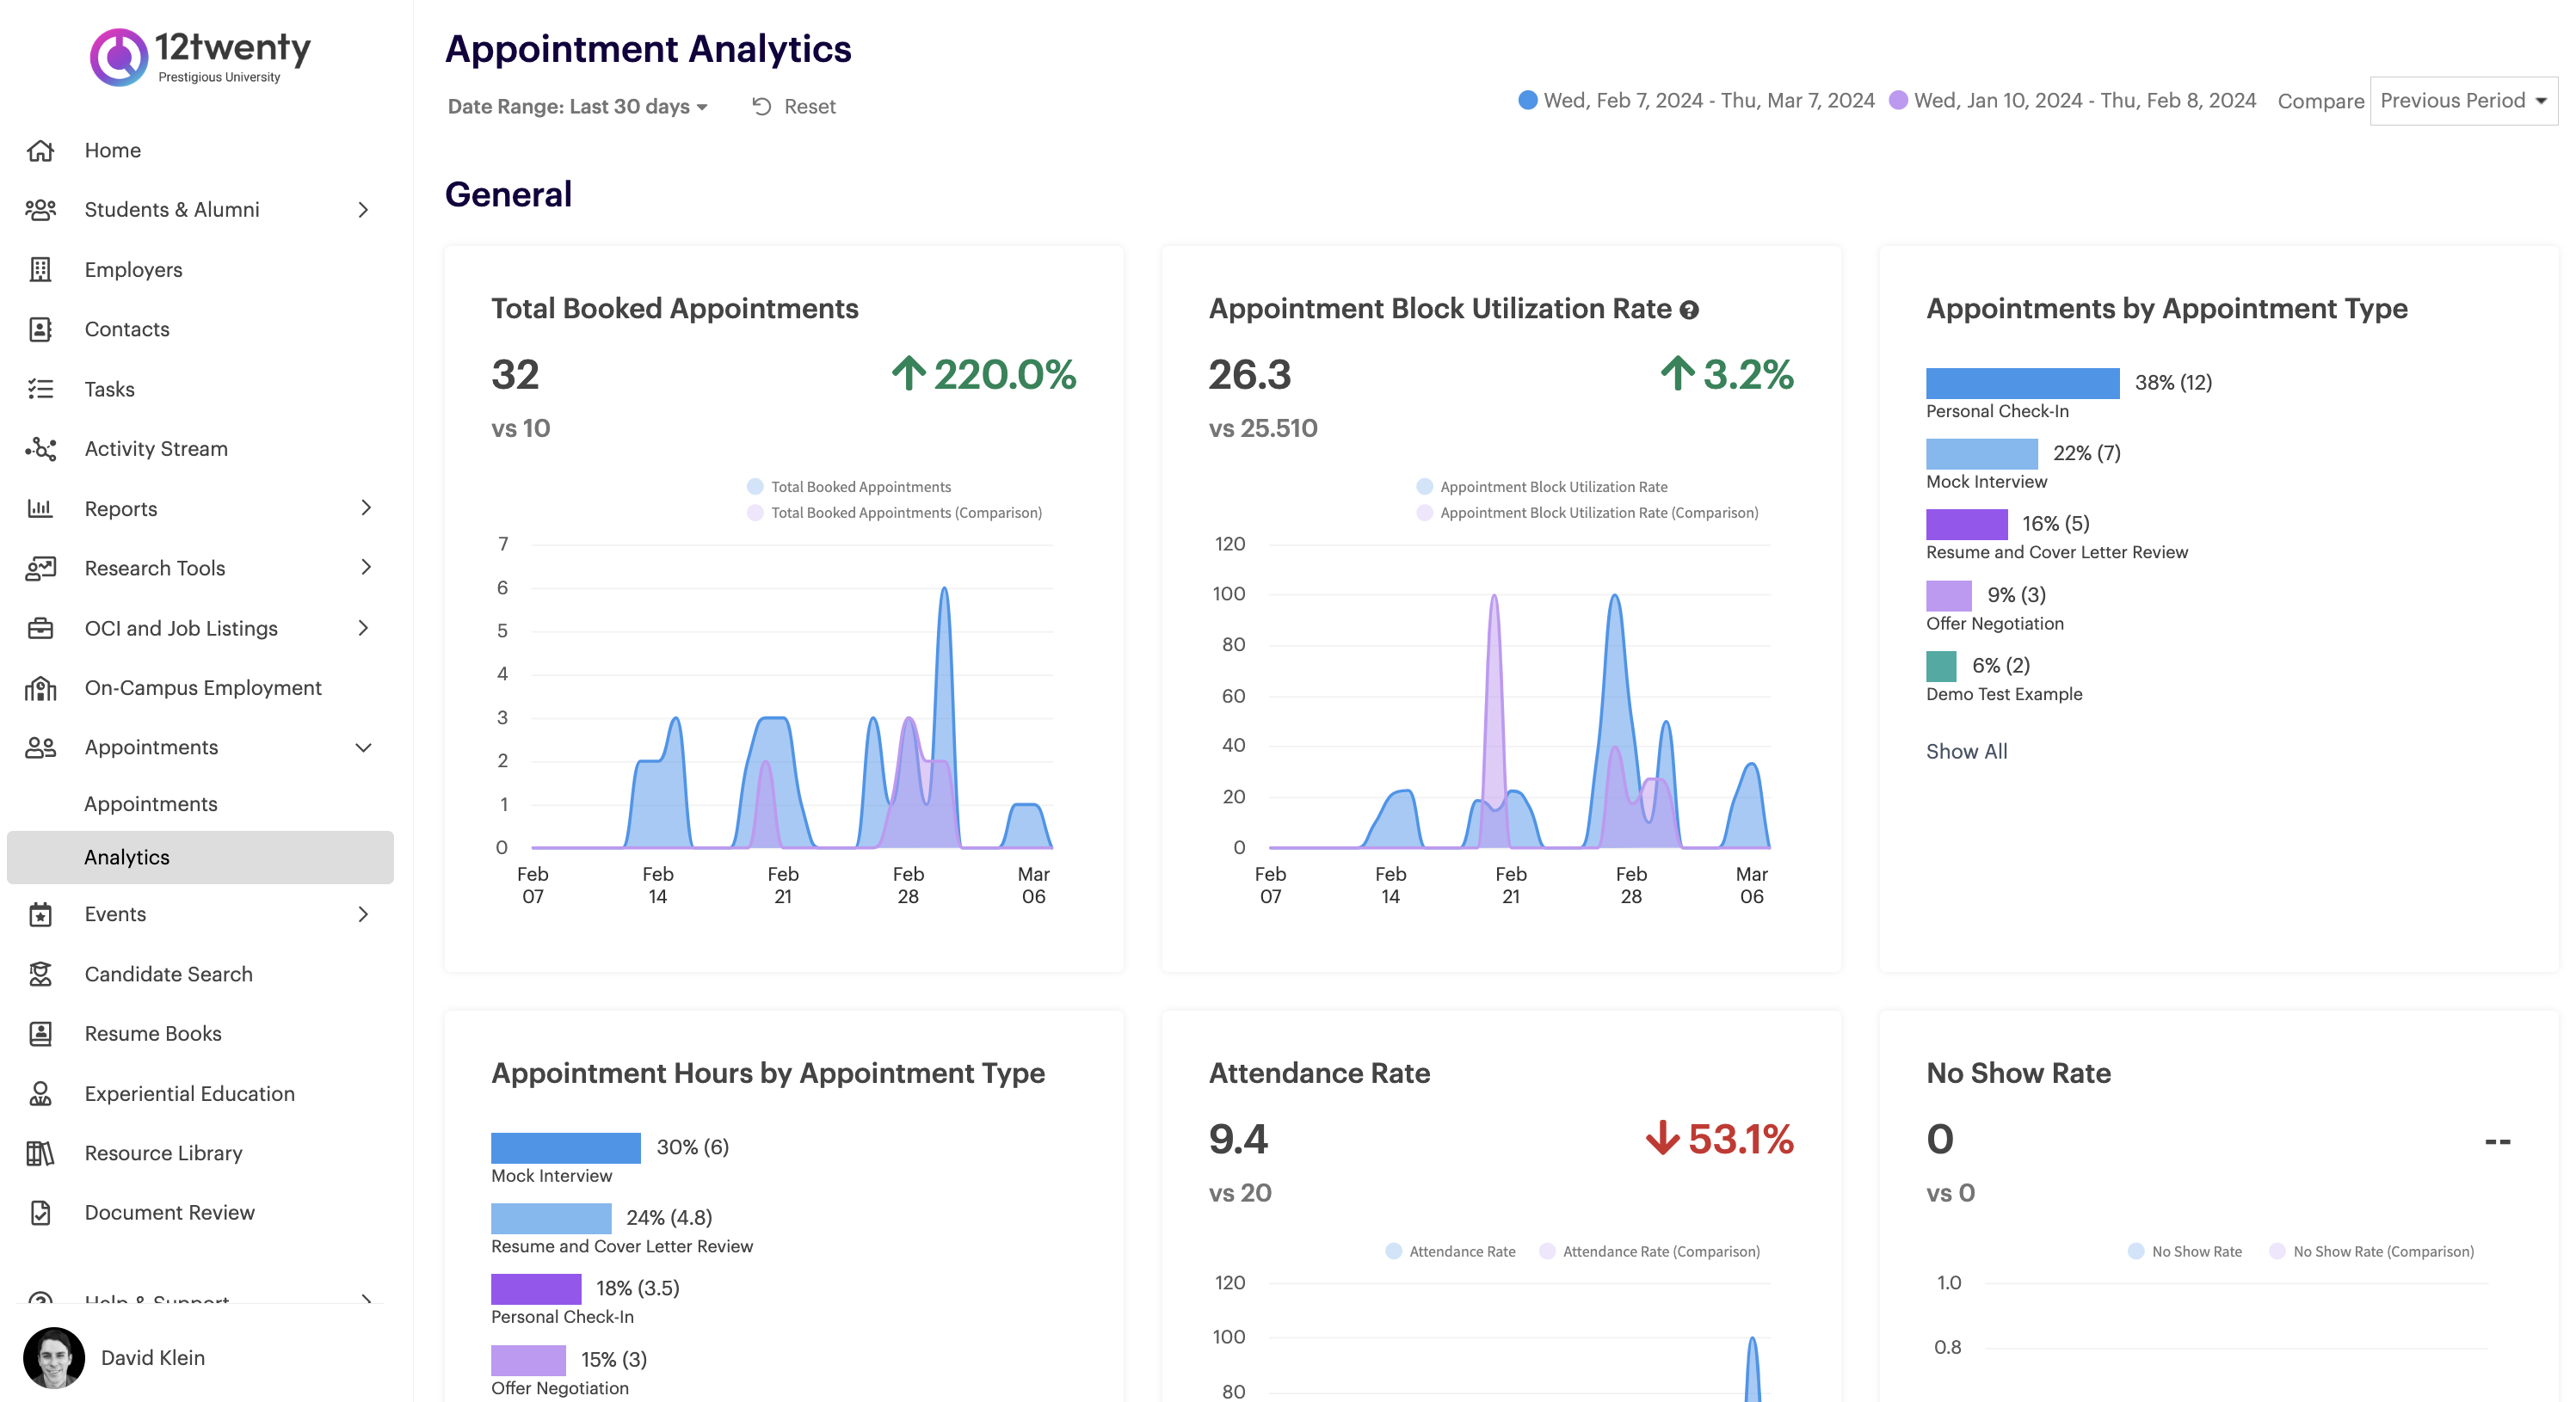Click the Personal Check-In 38% bar
The width and height of the screenshot is (2576, 1402).
click(2022, 383)
